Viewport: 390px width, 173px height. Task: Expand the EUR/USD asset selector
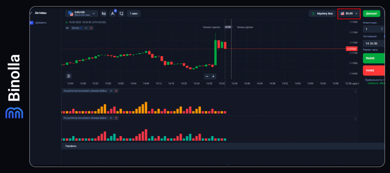coord(82,14)
